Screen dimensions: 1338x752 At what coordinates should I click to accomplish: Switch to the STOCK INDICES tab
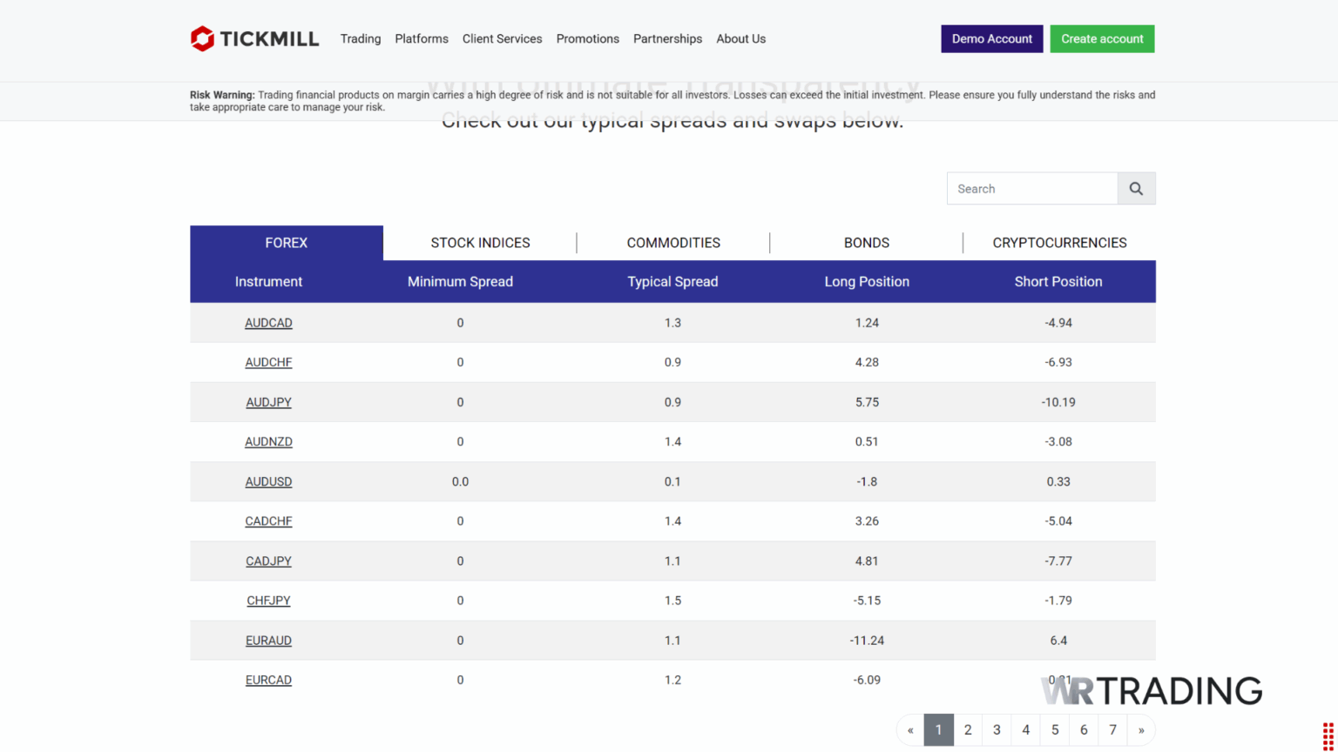[480, 243]
